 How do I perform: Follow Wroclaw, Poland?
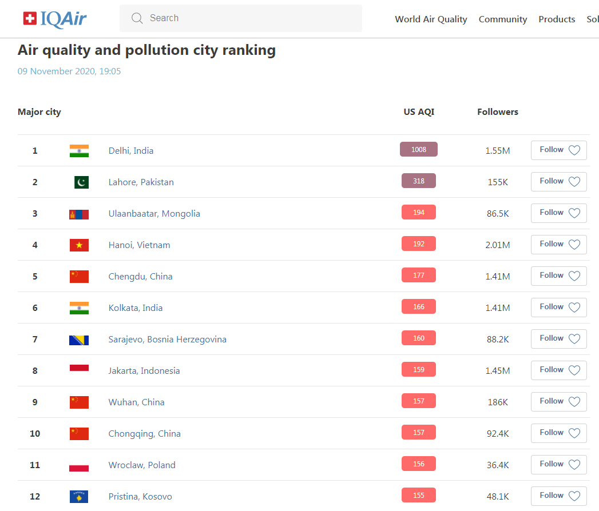coord(558,465)
